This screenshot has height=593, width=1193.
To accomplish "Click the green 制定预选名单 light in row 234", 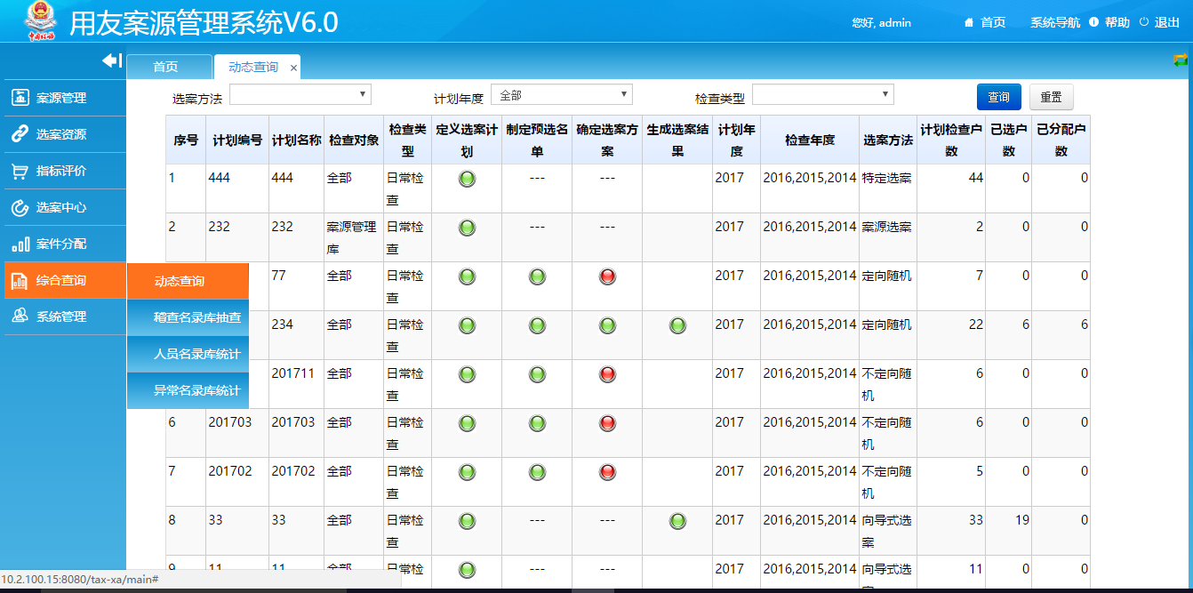I will coord(537,325).
